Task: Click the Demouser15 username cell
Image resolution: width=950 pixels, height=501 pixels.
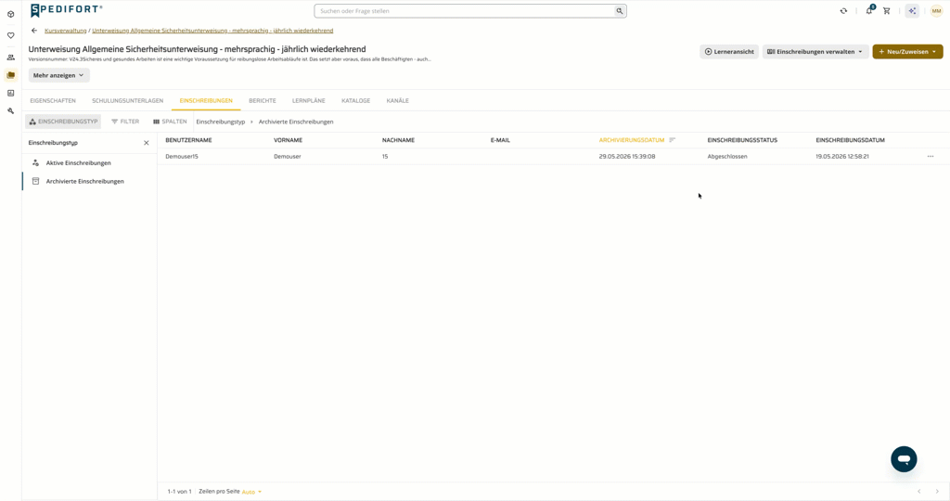Action: coord(182,156)
